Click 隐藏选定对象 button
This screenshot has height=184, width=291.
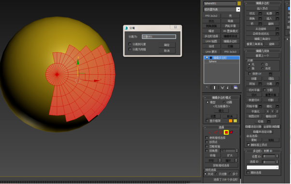pyautogui.click(x=253, y=127)
